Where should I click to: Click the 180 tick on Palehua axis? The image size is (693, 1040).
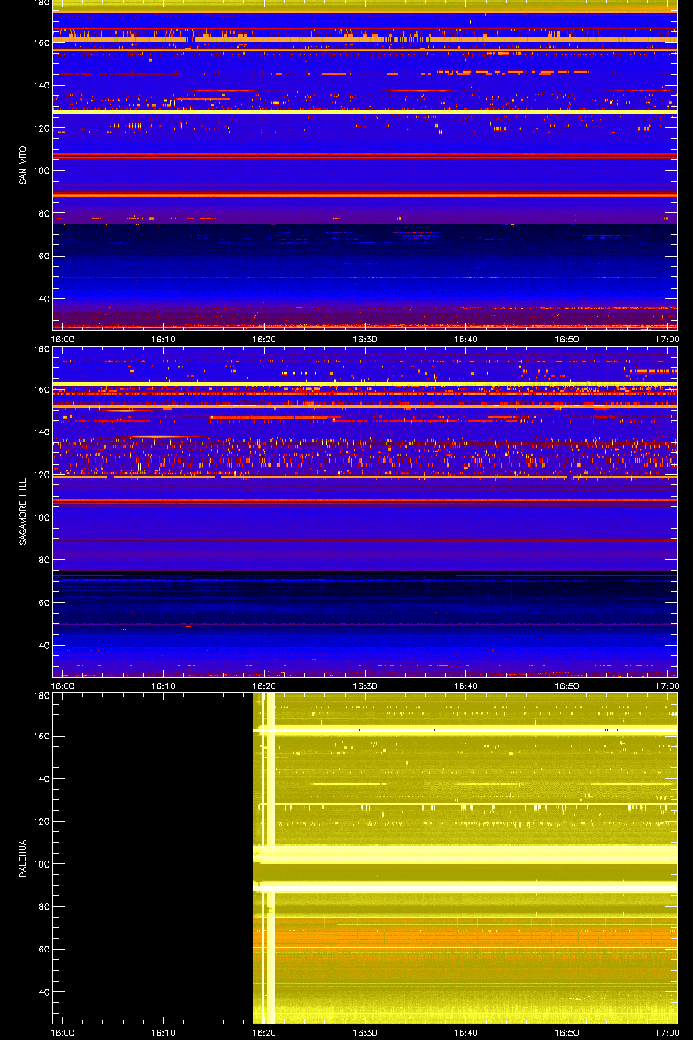click(x=41, y=696)
